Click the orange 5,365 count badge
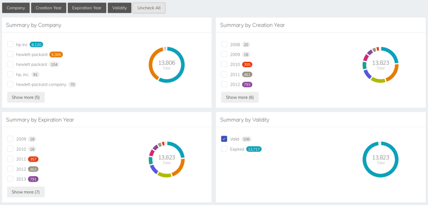Viewport: 428px width, 205px height. pos(56,55)
